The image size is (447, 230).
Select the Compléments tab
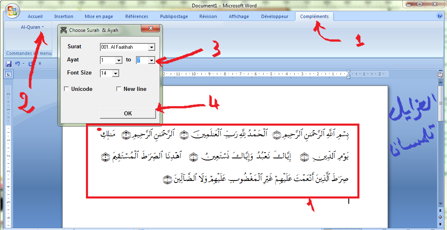pos(314,16)
